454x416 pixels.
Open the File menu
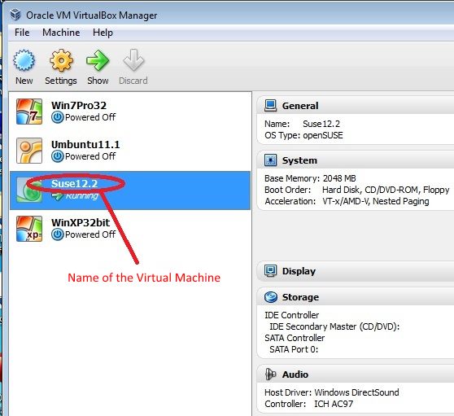[x=22, y=33]
